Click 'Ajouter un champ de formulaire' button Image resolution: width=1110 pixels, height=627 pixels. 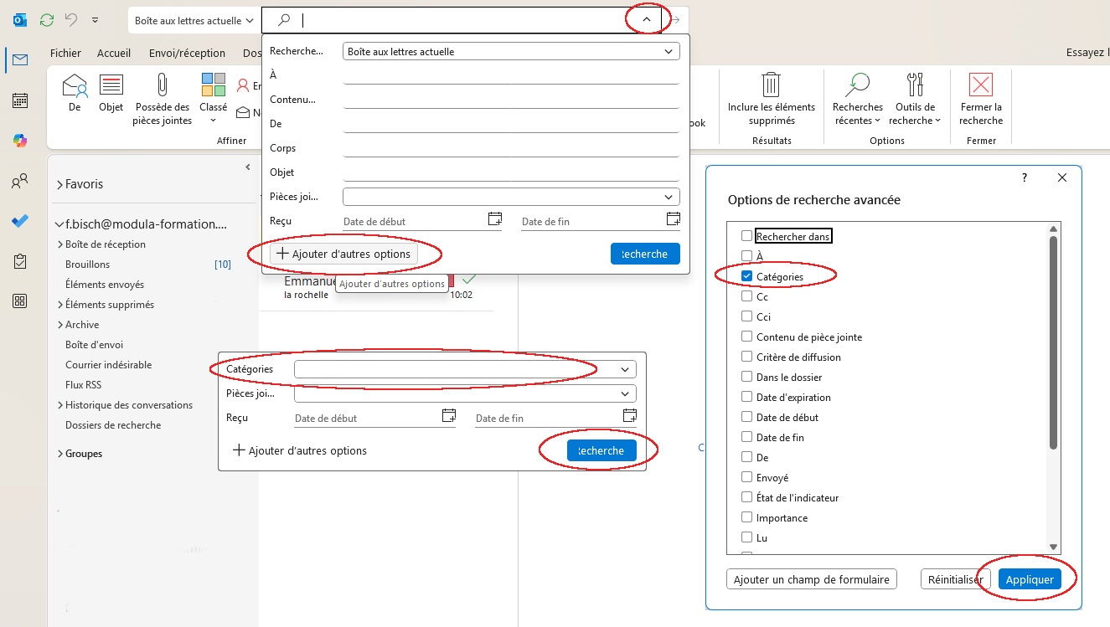click(811, 579)
